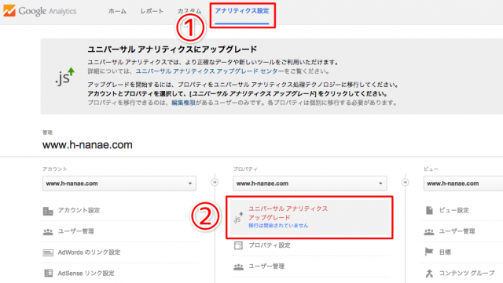Open the 編集権限 link
503x283 pixels.
[183, 103]
